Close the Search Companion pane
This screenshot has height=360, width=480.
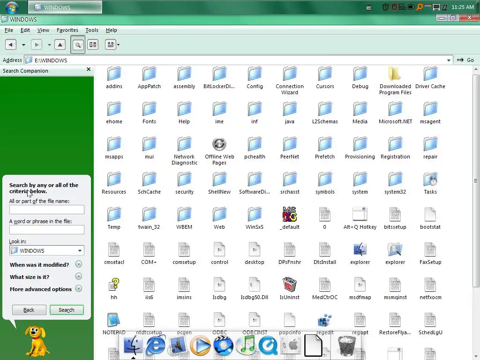click(89, 69)
